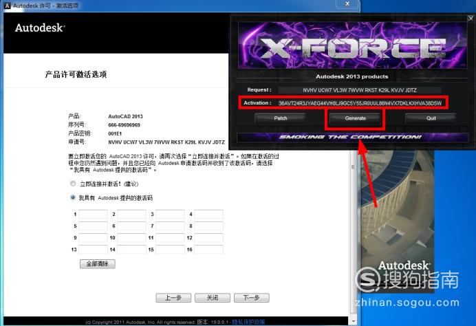Proceed with the '下一步' button
Screen dimensions: 476x326
click(252, 298)
